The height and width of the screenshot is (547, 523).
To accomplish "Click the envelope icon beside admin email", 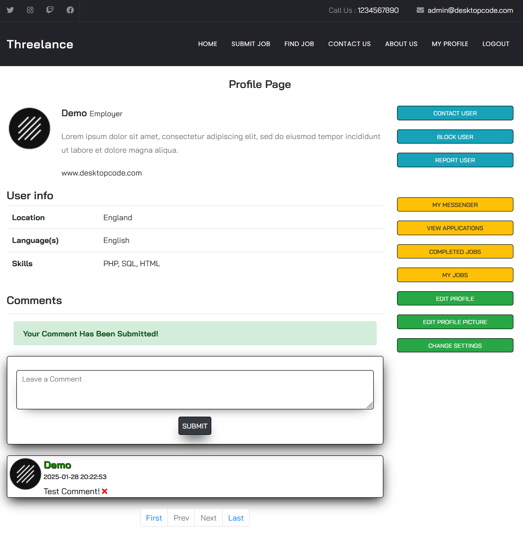I will click(420, 10).
